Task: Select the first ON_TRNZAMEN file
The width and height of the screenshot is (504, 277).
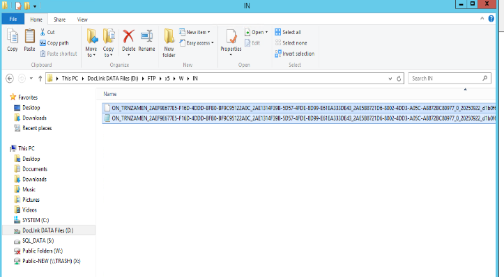Action: pyautogui.click(x=299, y=108)
